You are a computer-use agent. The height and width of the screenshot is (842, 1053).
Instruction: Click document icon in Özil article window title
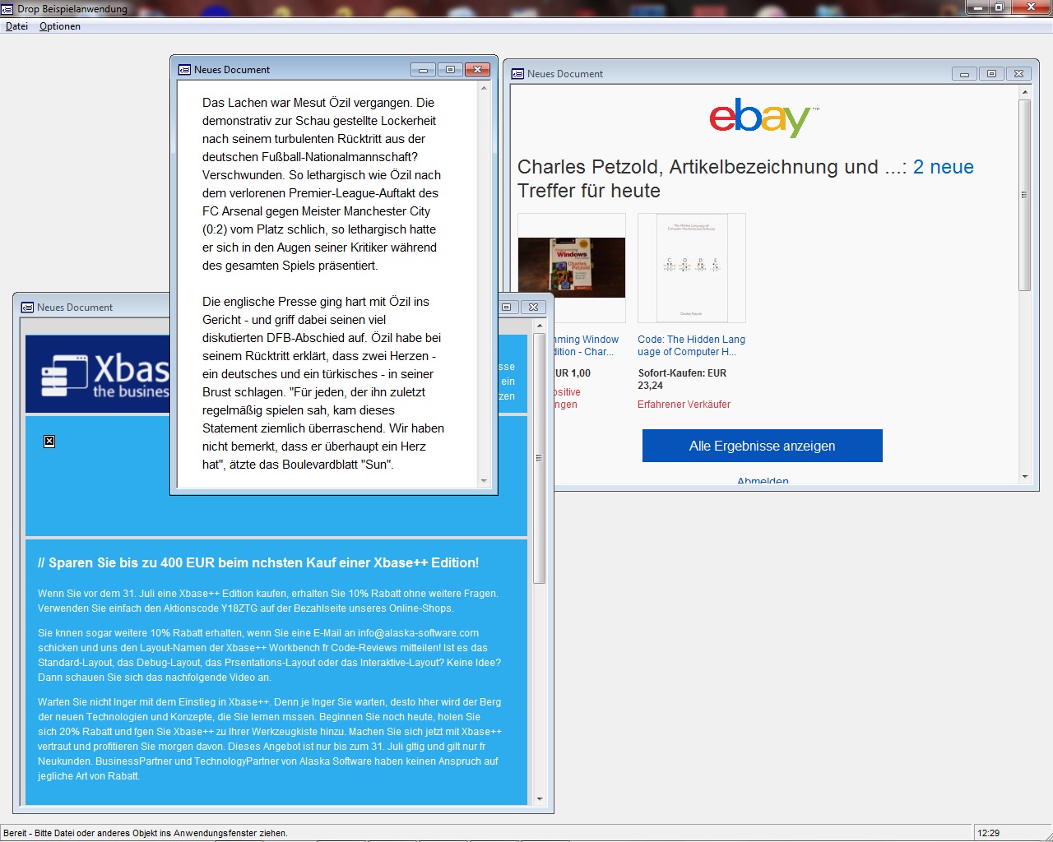(184, 70)
